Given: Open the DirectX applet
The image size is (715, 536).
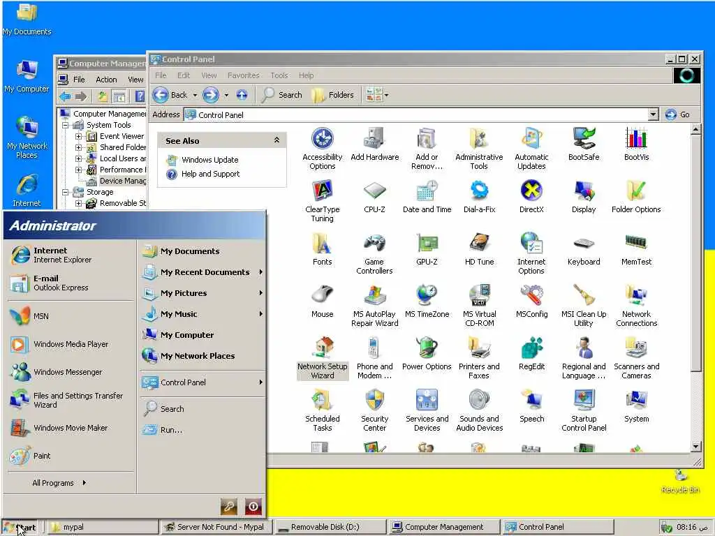Looking at the screenshot, I should [x=531, y=197].
